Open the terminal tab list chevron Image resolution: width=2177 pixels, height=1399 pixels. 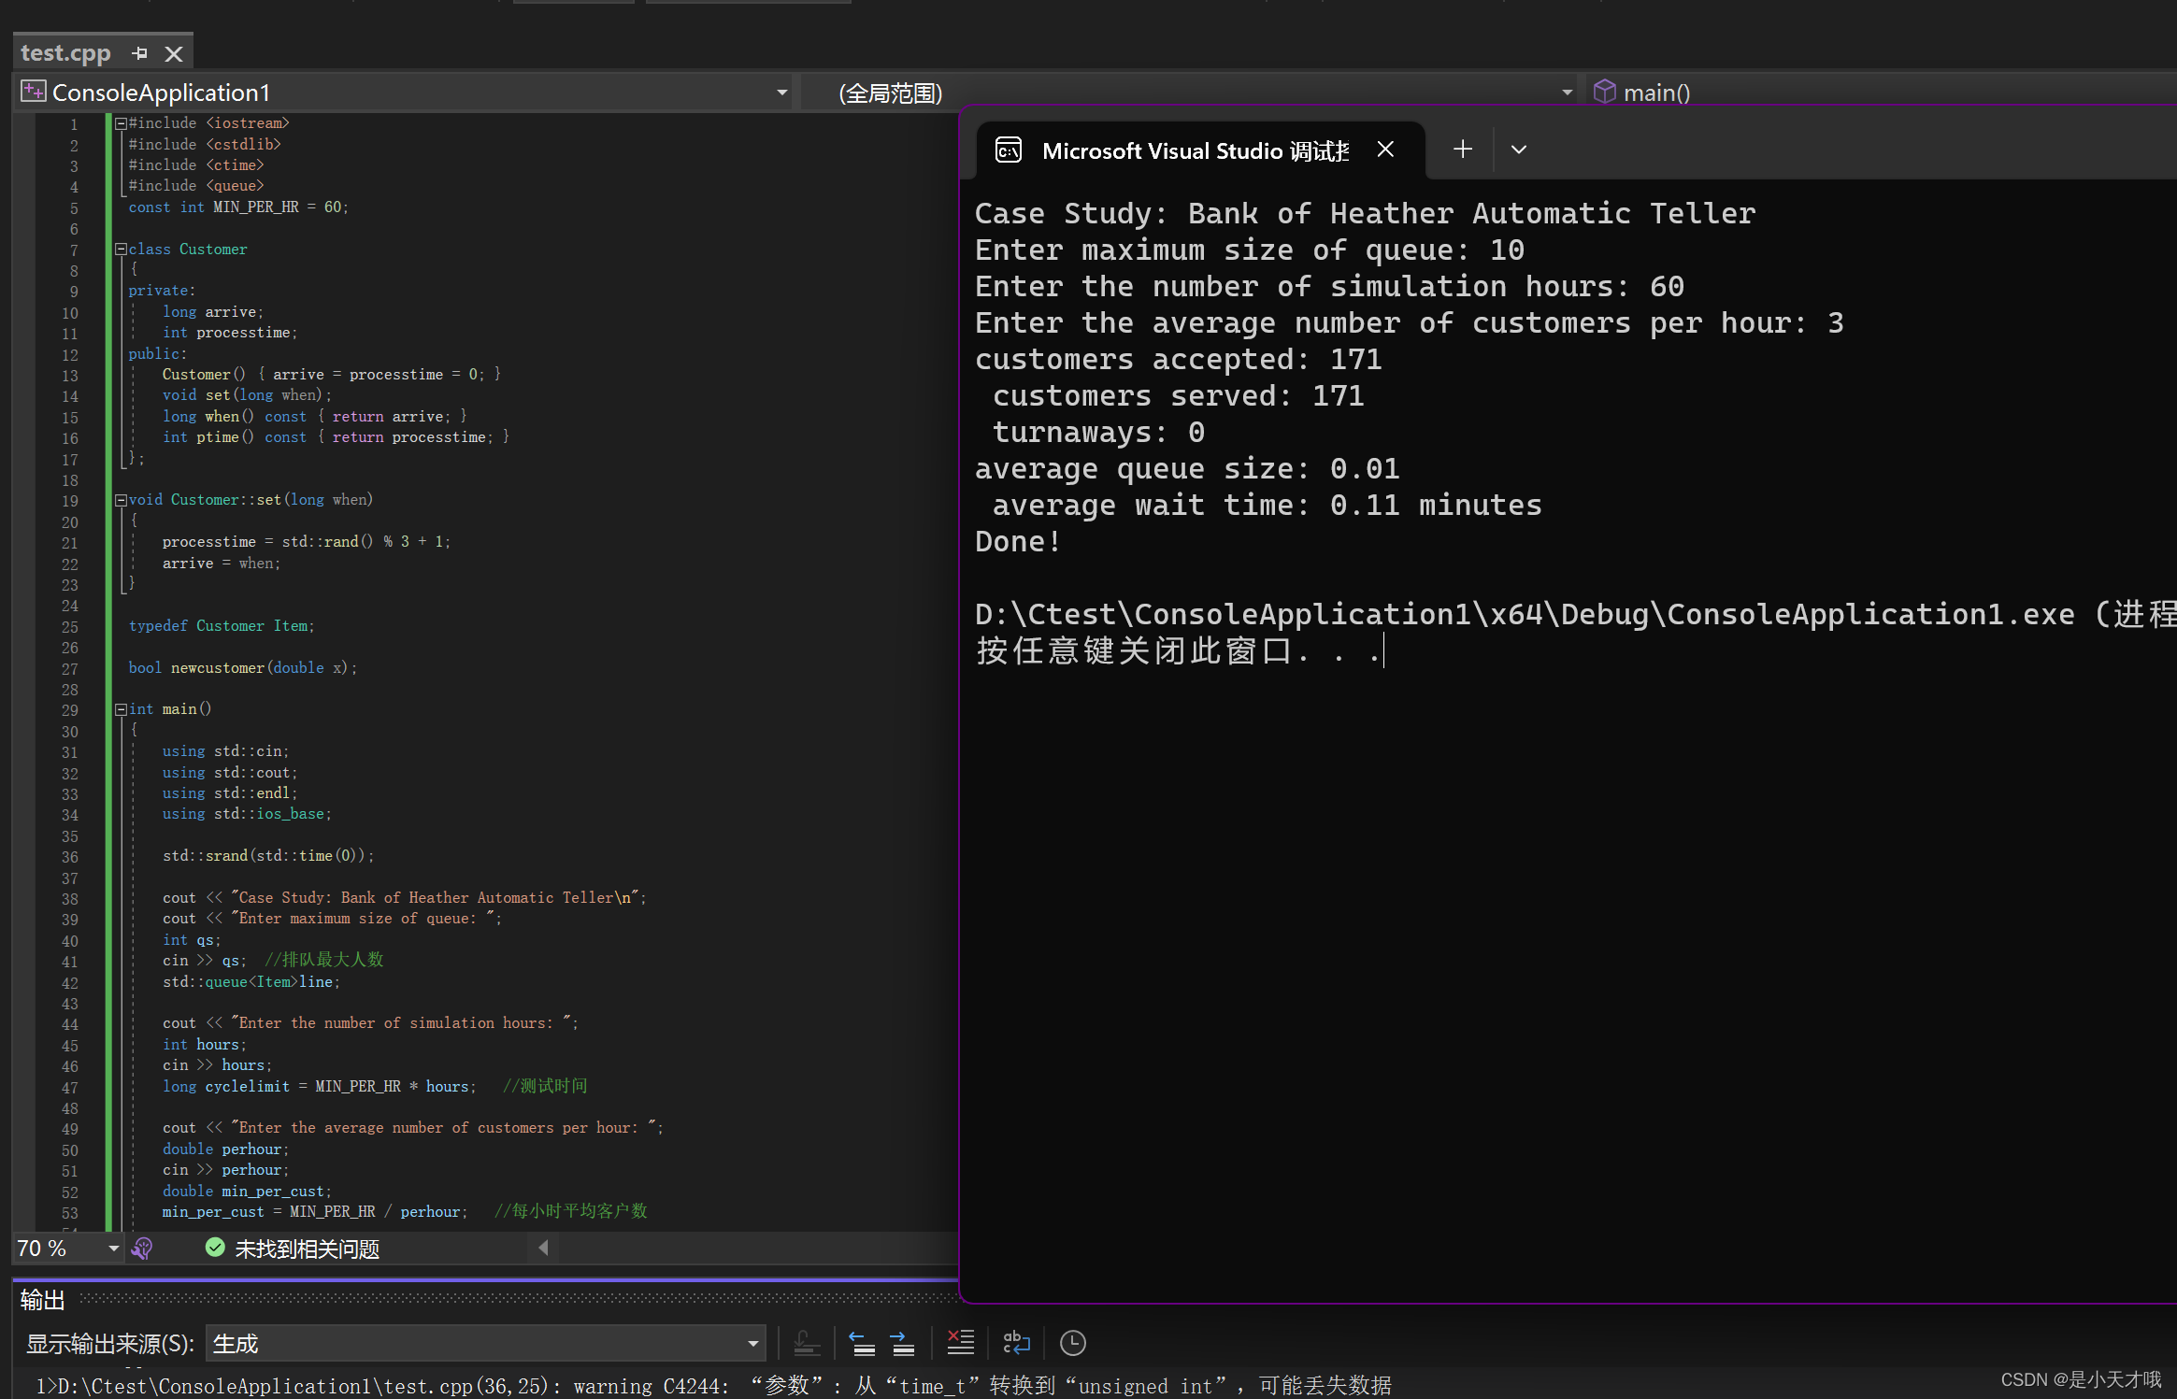tap(1518, 149)
